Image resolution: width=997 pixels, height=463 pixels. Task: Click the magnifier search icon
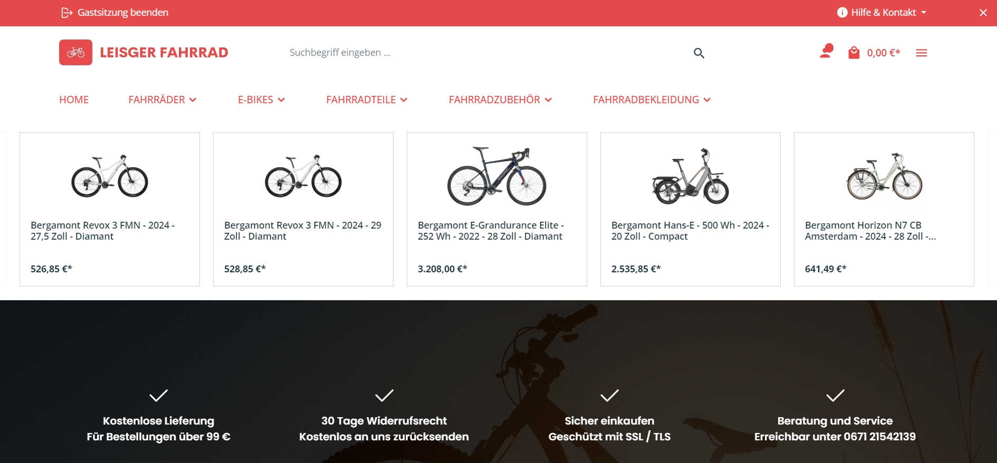click(699, 53)
